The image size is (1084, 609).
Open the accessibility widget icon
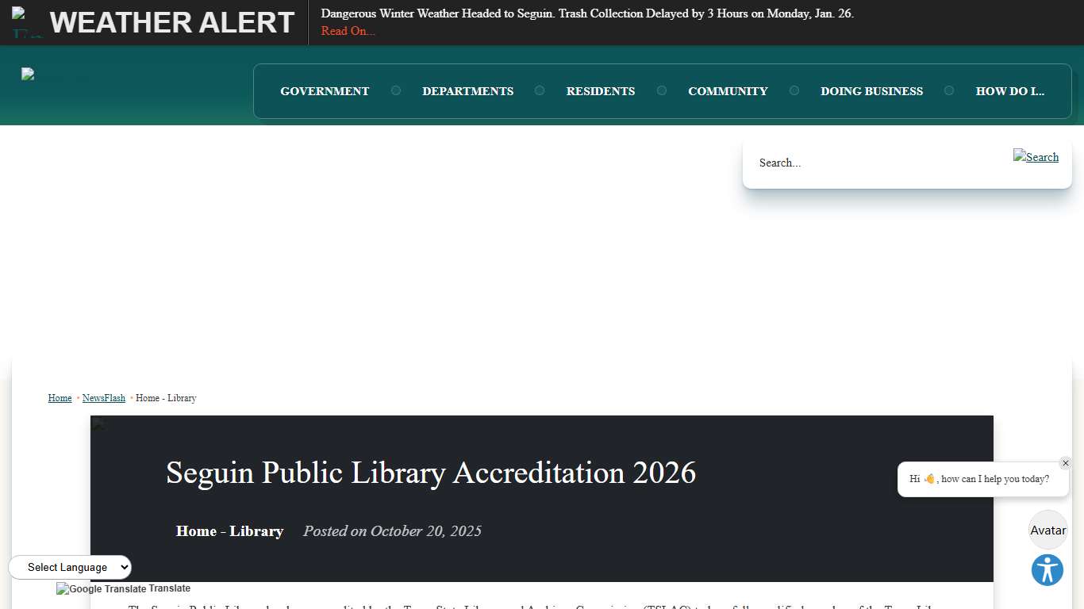coord(1047,569)
